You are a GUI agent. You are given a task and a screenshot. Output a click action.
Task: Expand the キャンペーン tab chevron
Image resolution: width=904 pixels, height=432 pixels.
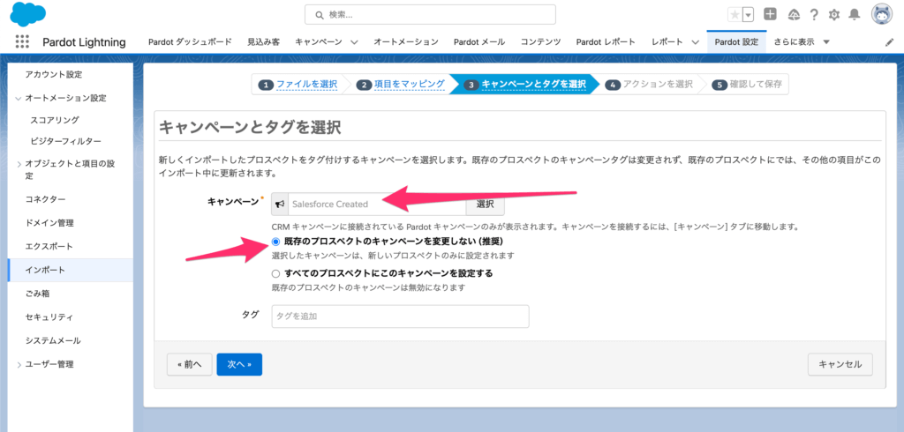click(354, 42)
